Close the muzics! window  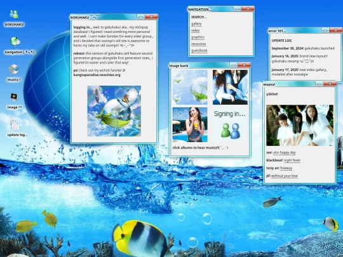click(330, 84)
